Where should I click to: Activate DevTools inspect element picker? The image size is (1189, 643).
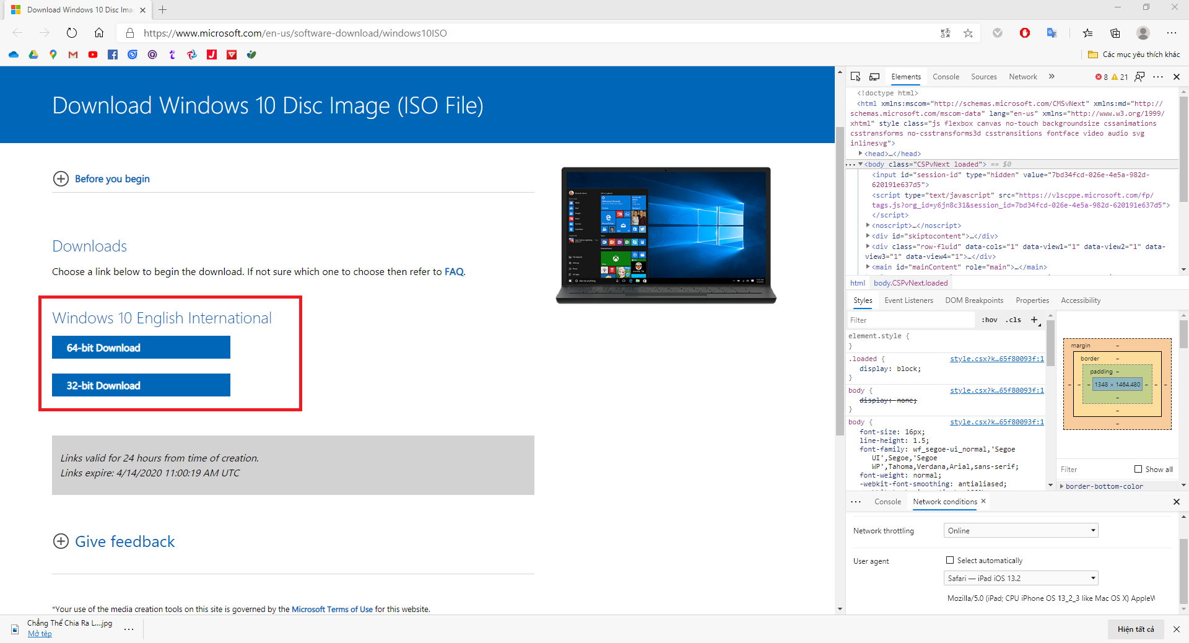(856, 77)
